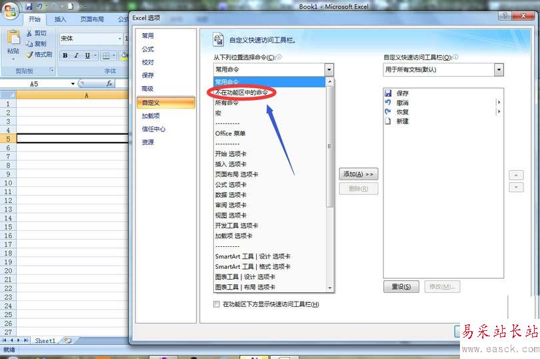Expand the underline style dropdown arrow
This screenshot has width=540, height=359.
point(95,55)
